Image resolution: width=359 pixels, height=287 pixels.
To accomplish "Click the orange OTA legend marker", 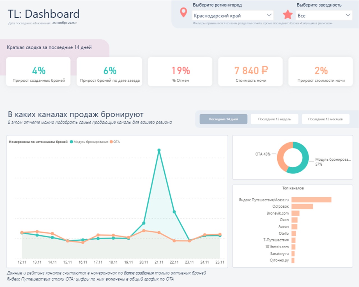I will pyautogui.click(x=111, y=142).
